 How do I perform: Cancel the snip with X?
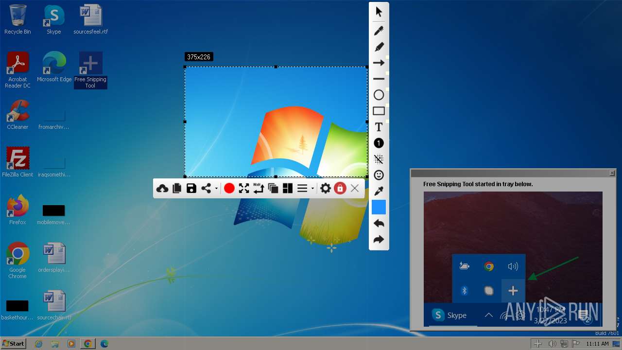[x=355, y=188]
